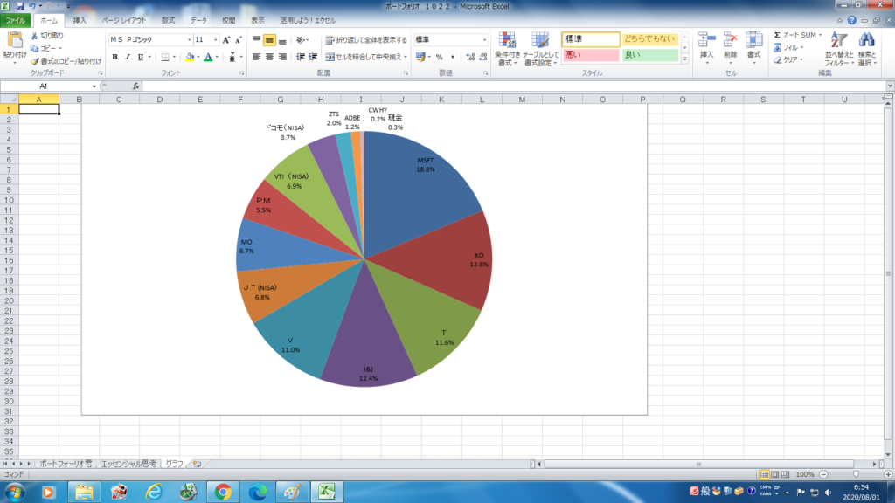The image size is (895, 503).
Task: Switch to the Page Layout (ページ レイアウト) tab
Action: [124, 21]
